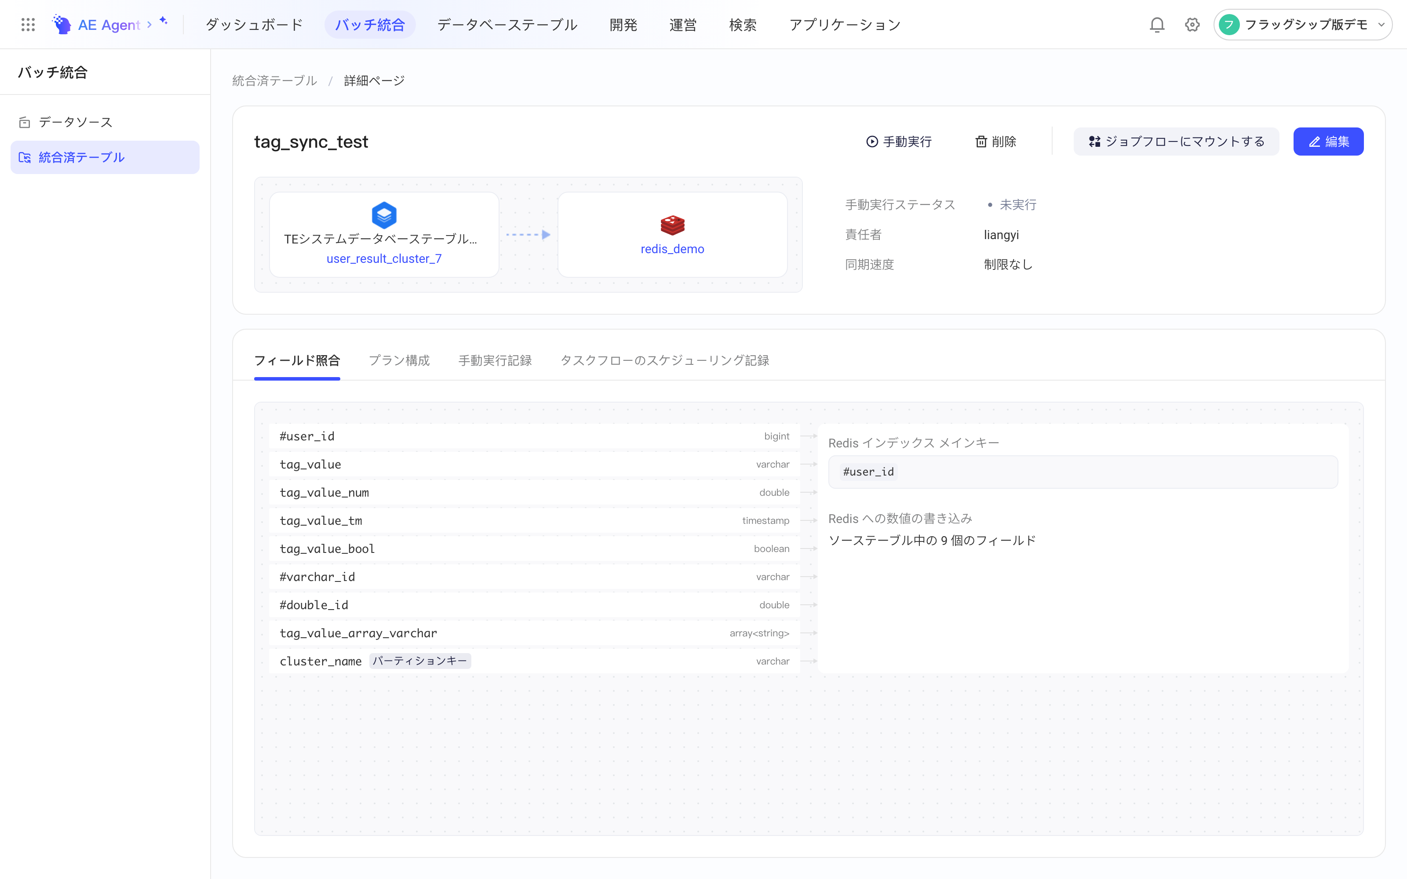
Task: Click the 未実行 status value
Action: click(1017, 205)
